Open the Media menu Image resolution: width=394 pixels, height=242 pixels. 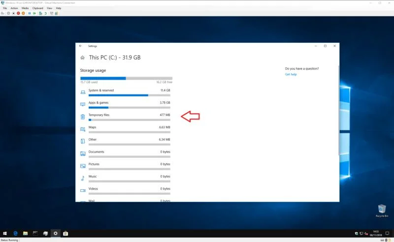[x=25, y=8]
